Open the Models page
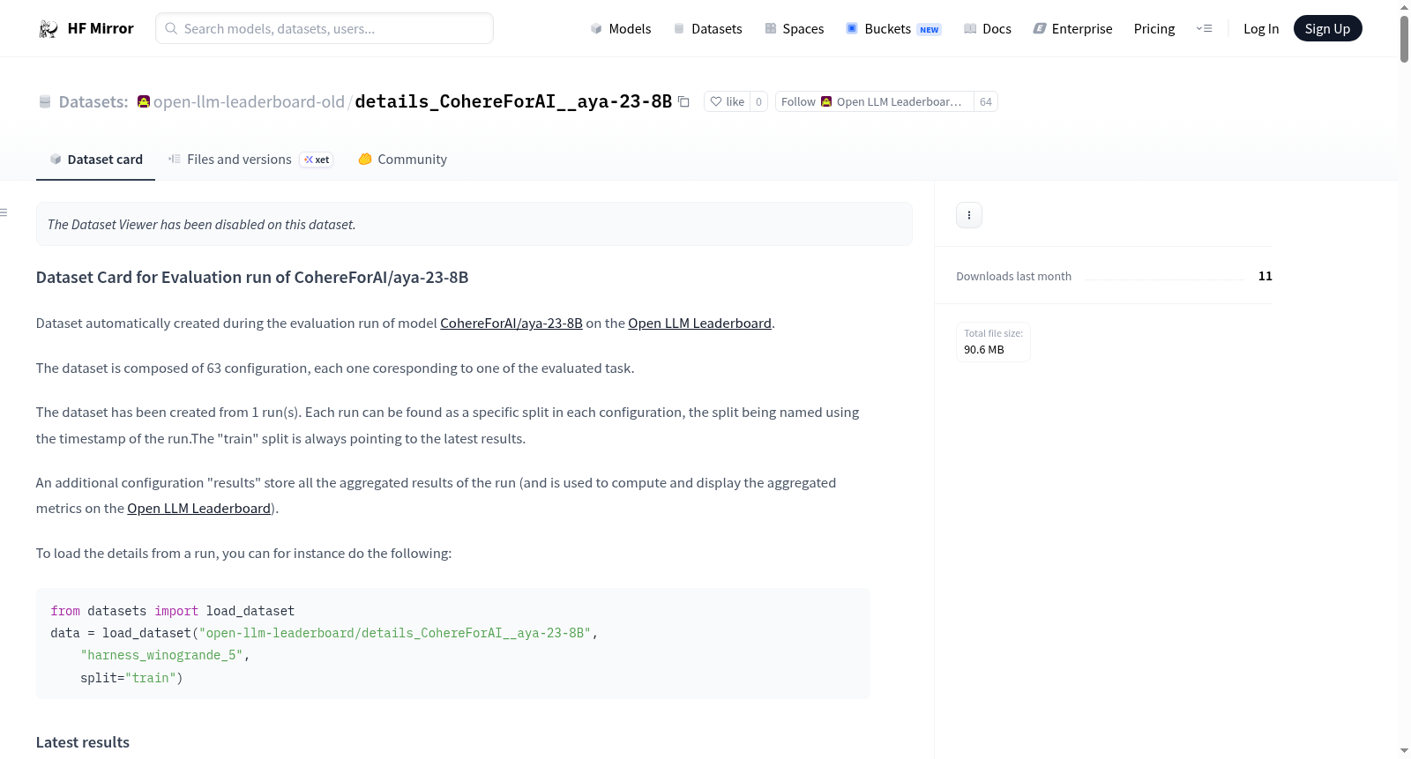This screenshot has height=759, width=1411. click(x=621, y=28)
